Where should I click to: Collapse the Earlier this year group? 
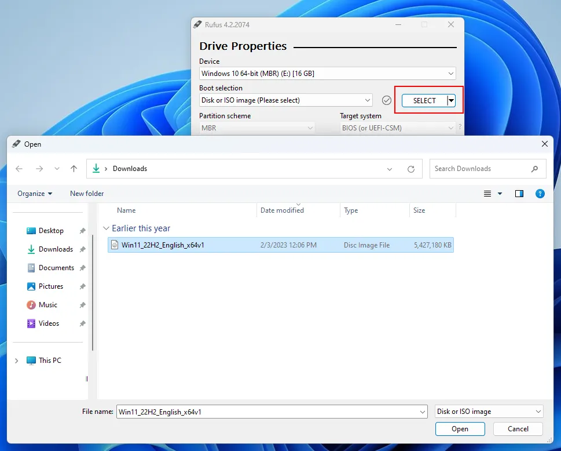[x=106, y=228]
